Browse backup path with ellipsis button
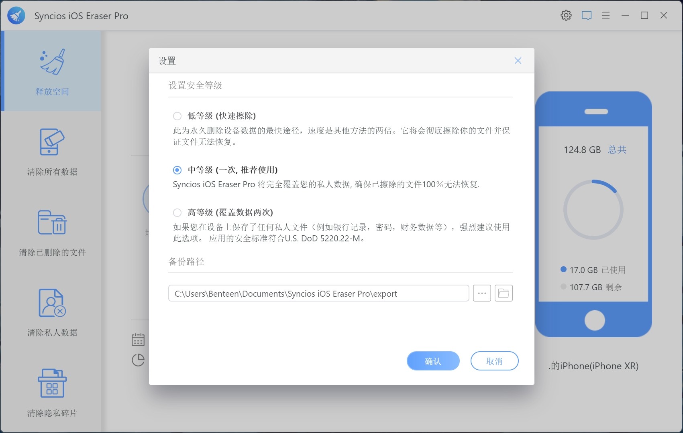 482,293
